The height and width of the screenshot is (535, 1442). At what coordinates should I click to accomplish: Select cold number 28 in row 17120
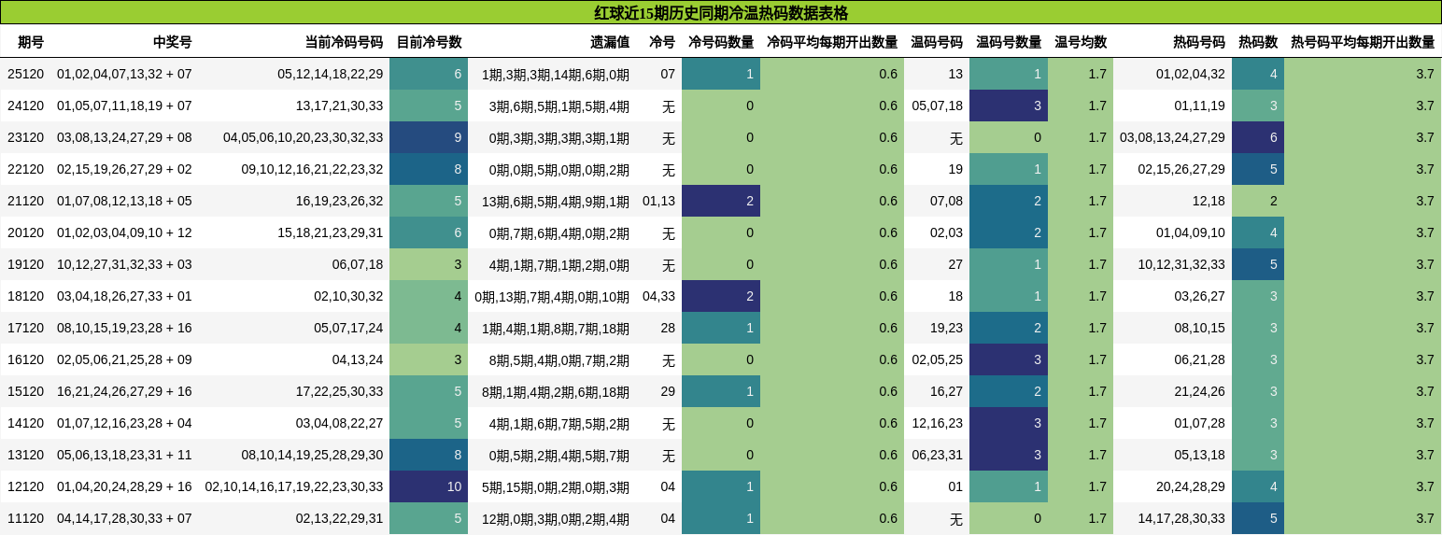point(668,328)
